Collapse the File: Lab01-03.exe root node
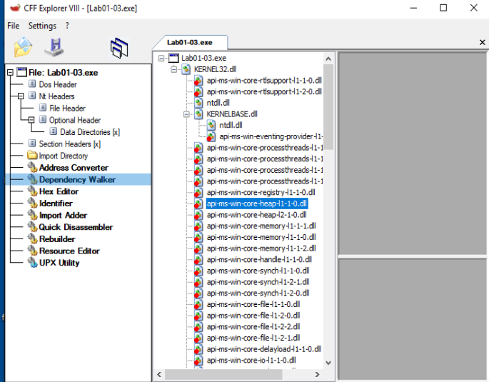Viewport: 489px width, 382px height. (10, 73)
